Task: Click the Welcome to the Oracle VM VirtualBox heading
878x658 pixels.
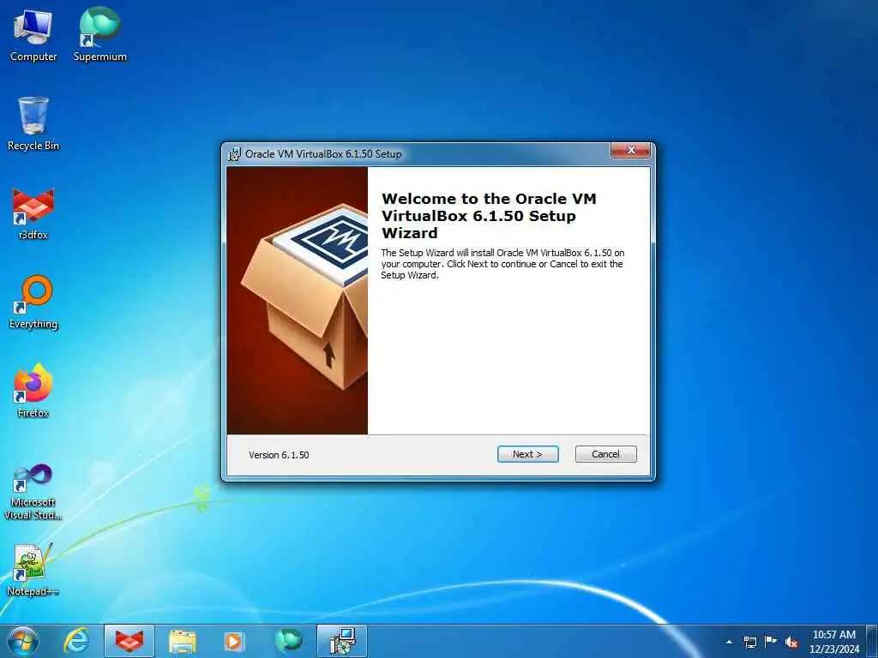Action: point(489,216)
